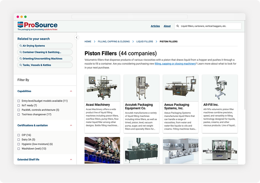Image resolution: width=260 pixels, height=183 pixels.
Task: Click magnifier icon beside Air Drying Systems
Action: (x=21, y=46)
